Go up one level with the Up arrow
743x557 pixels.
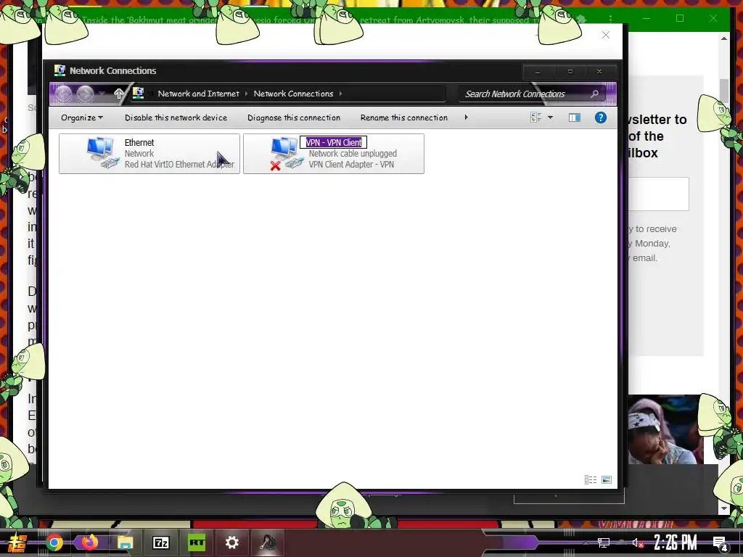point(118,94)
